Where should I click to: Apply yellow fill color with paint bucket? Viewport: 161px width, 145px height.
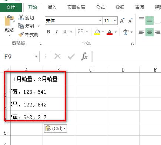click(x=97, y=32)
